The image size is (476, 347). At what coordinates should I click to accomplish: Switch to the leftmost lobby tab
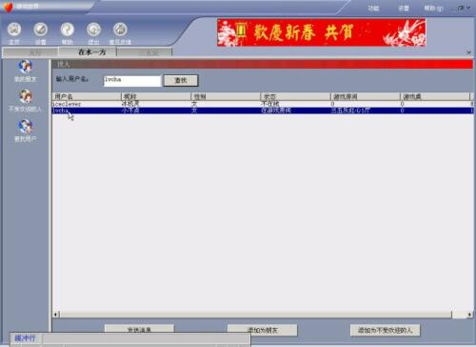click(x=30, y=52)
